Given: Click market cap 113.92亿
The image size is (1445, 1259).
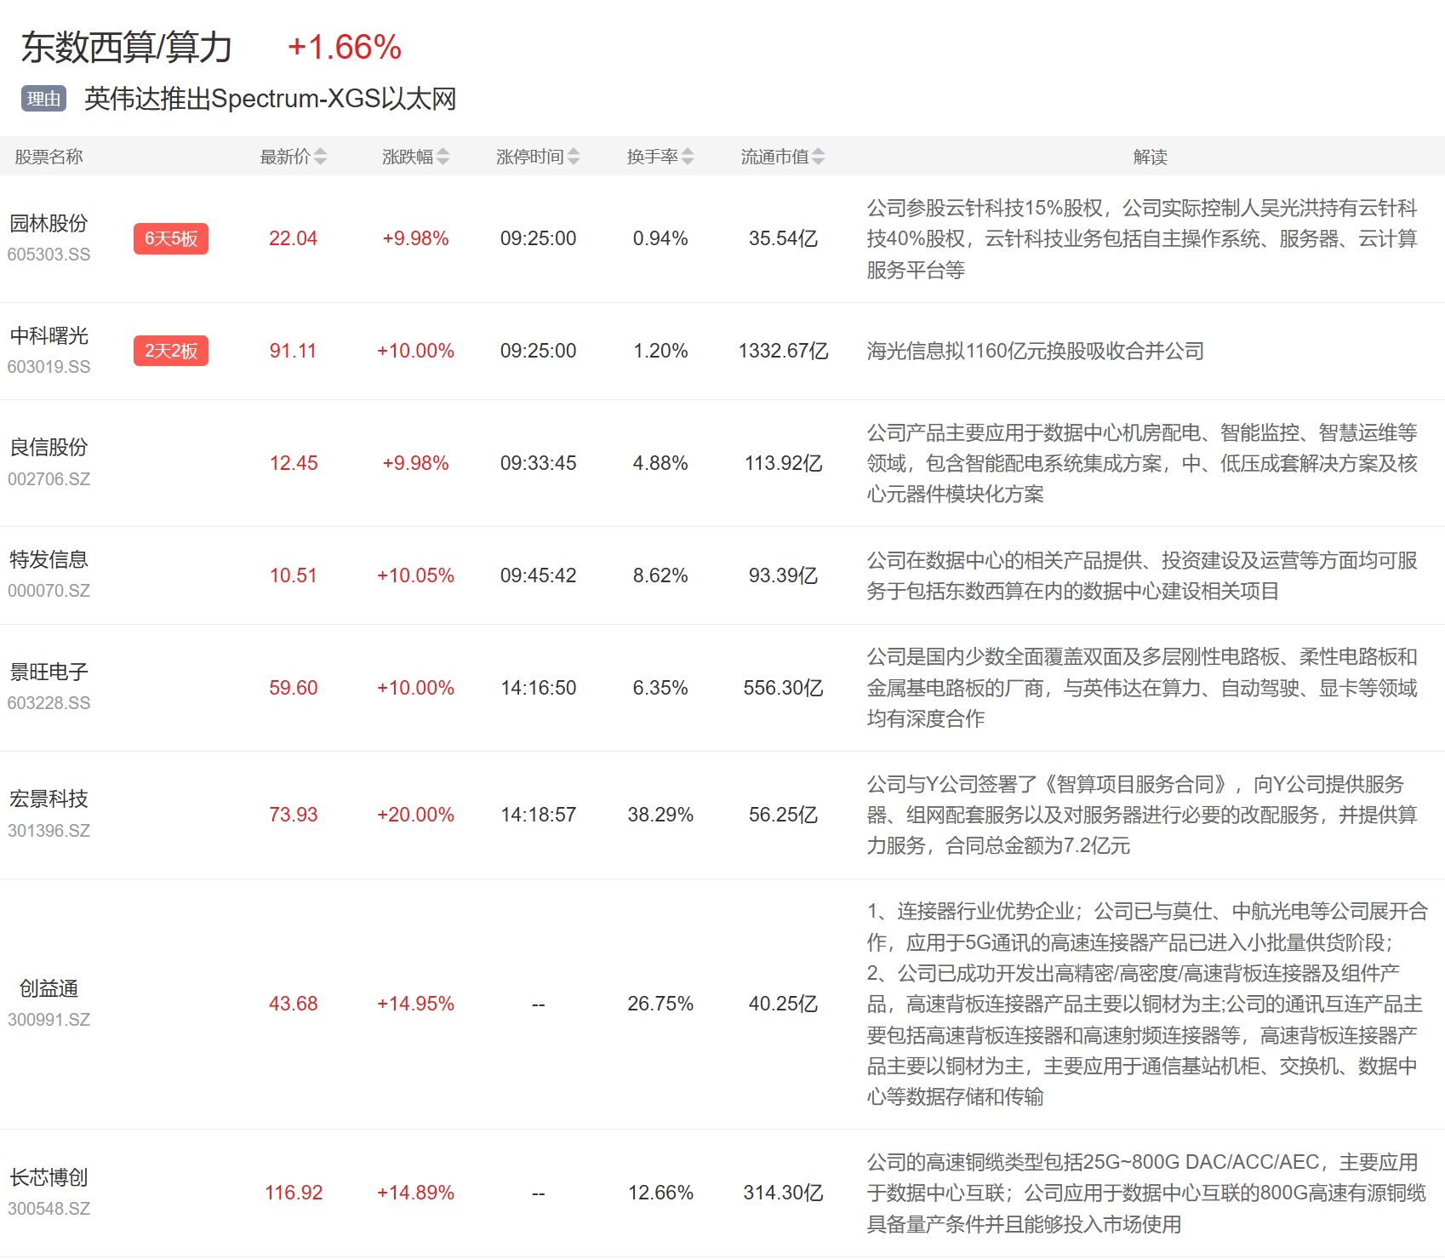Looking at the screenshot, I should coord(783,463).
